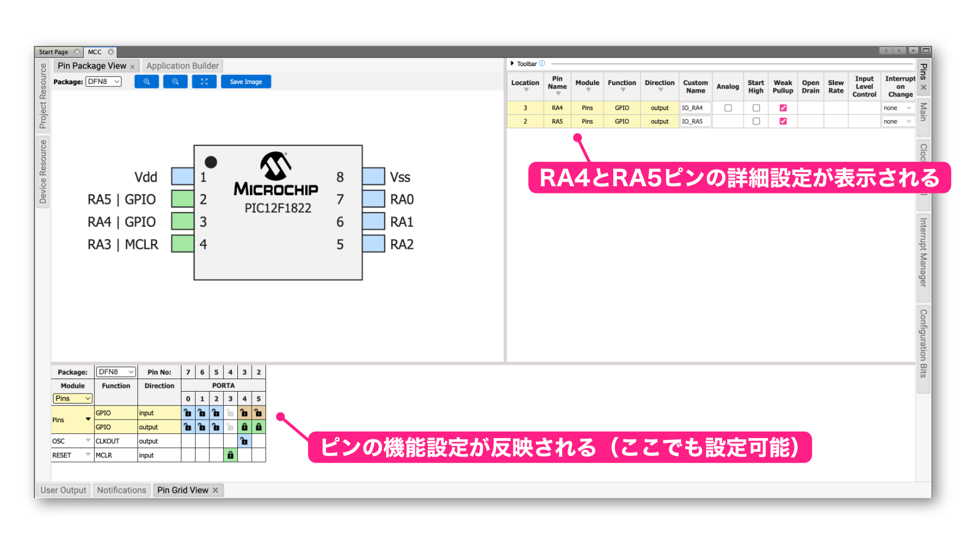The image size is (966, 544).
Task: Select the MCLR function cell
Action: pyautogui.click(x=116, y=455)
